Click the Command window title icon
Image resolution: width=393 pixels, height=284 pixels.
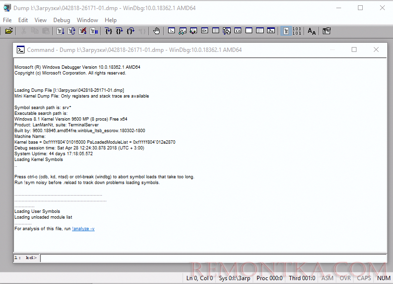tap(21, 49)
